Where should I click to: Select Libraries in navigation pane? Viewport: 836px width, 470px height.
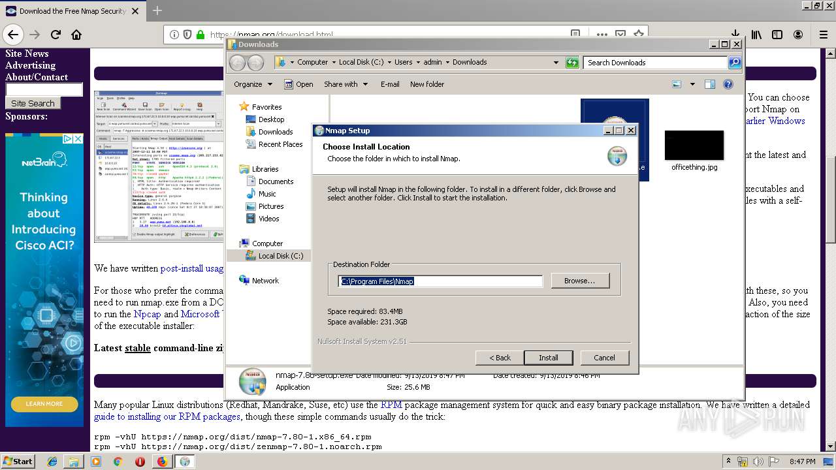(x=265, y=169)
